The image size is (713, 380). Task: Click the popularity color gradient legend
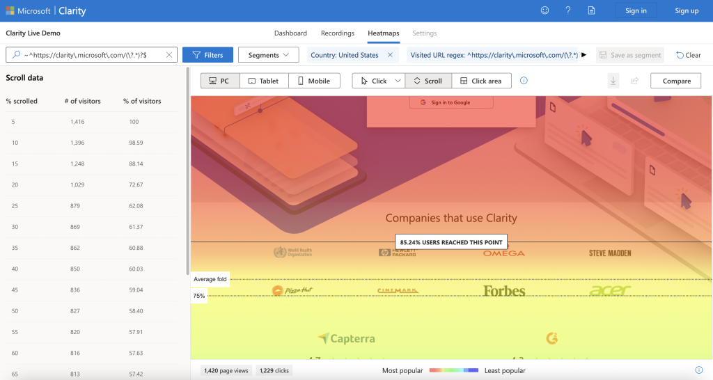click(453, 370)
